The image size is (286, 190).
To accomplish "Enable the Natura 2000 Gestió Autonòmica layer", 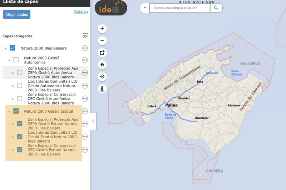I will [16, 60].
